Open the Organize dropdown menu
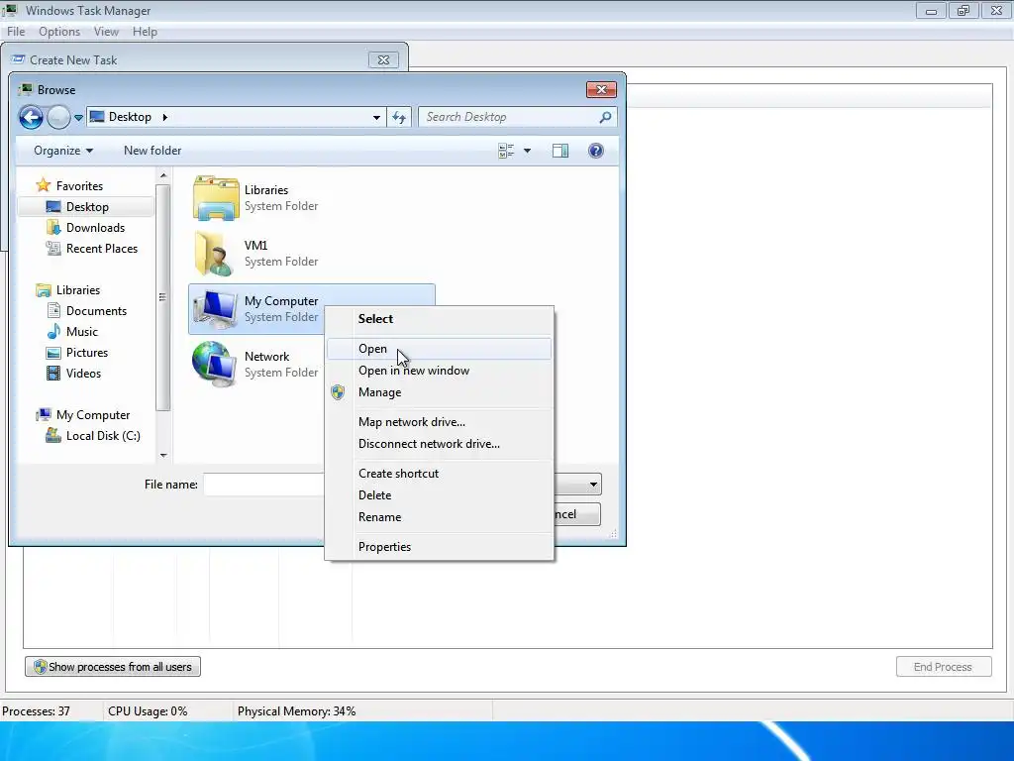Viewport: 1014px width, 761px height. (x=63, y=151)
